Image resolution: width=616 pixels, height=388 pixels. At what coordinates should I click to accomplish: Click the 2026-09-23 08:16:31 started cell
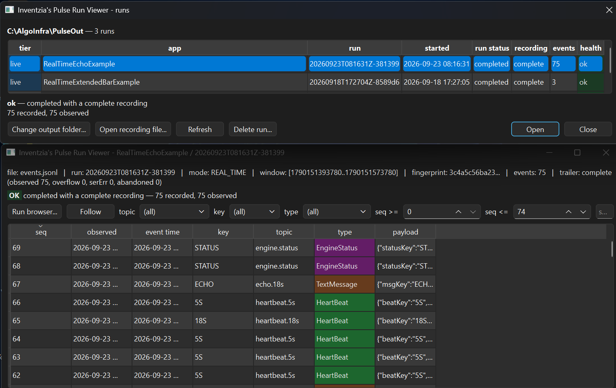click(437, 64)
